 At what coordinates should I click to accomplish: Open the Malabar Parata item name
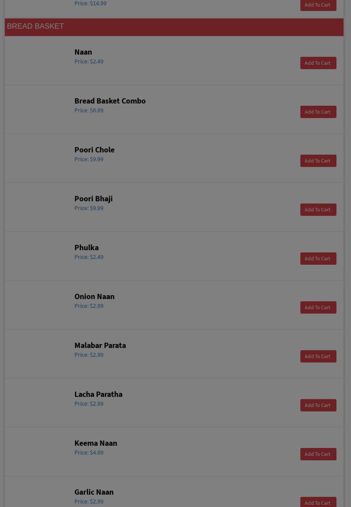click(x=100, y=345)
